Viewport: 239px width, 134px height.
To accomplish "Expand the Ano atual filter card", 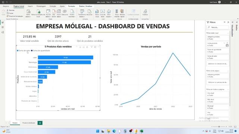I will pos(218,94).
